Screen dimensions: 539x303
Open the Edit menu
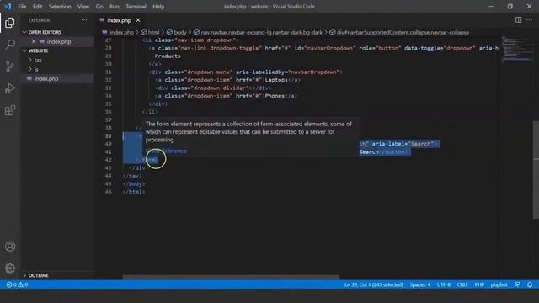point(37,6)
